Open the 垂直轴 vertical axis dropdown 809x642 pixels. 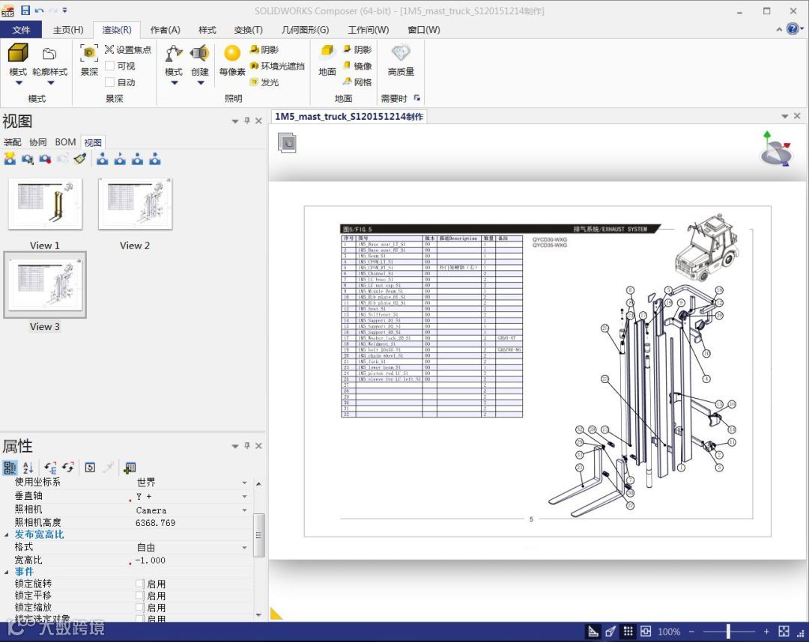[x=244, y=497]
